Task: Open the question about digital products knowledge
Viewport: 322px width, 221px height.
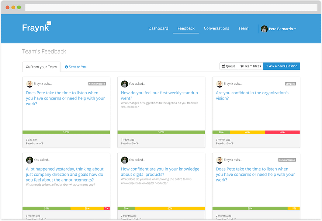Action: (x=160, y=172)
